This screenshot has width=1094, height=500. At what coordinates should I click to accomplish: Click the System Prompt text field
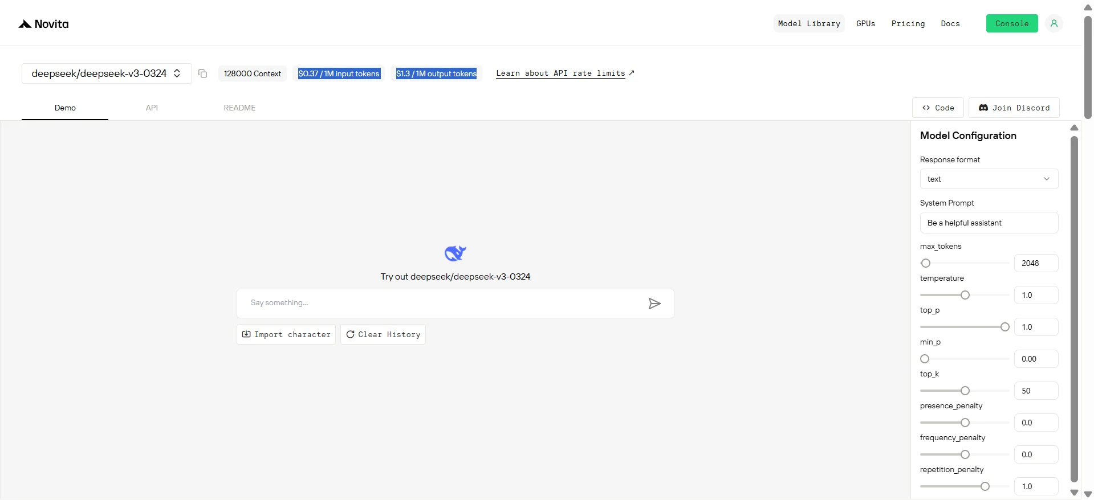(989, 223)
